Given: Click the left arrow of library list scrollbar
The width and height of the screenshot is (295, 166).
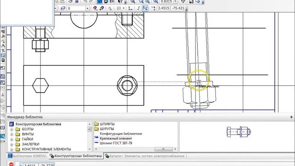Looking at the screenshot, I should pyautogui.click(x=96, y=149).
